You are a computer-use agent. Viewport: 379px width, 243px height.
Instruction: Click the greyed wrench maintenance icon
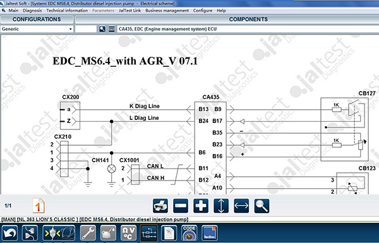(88, 233)
